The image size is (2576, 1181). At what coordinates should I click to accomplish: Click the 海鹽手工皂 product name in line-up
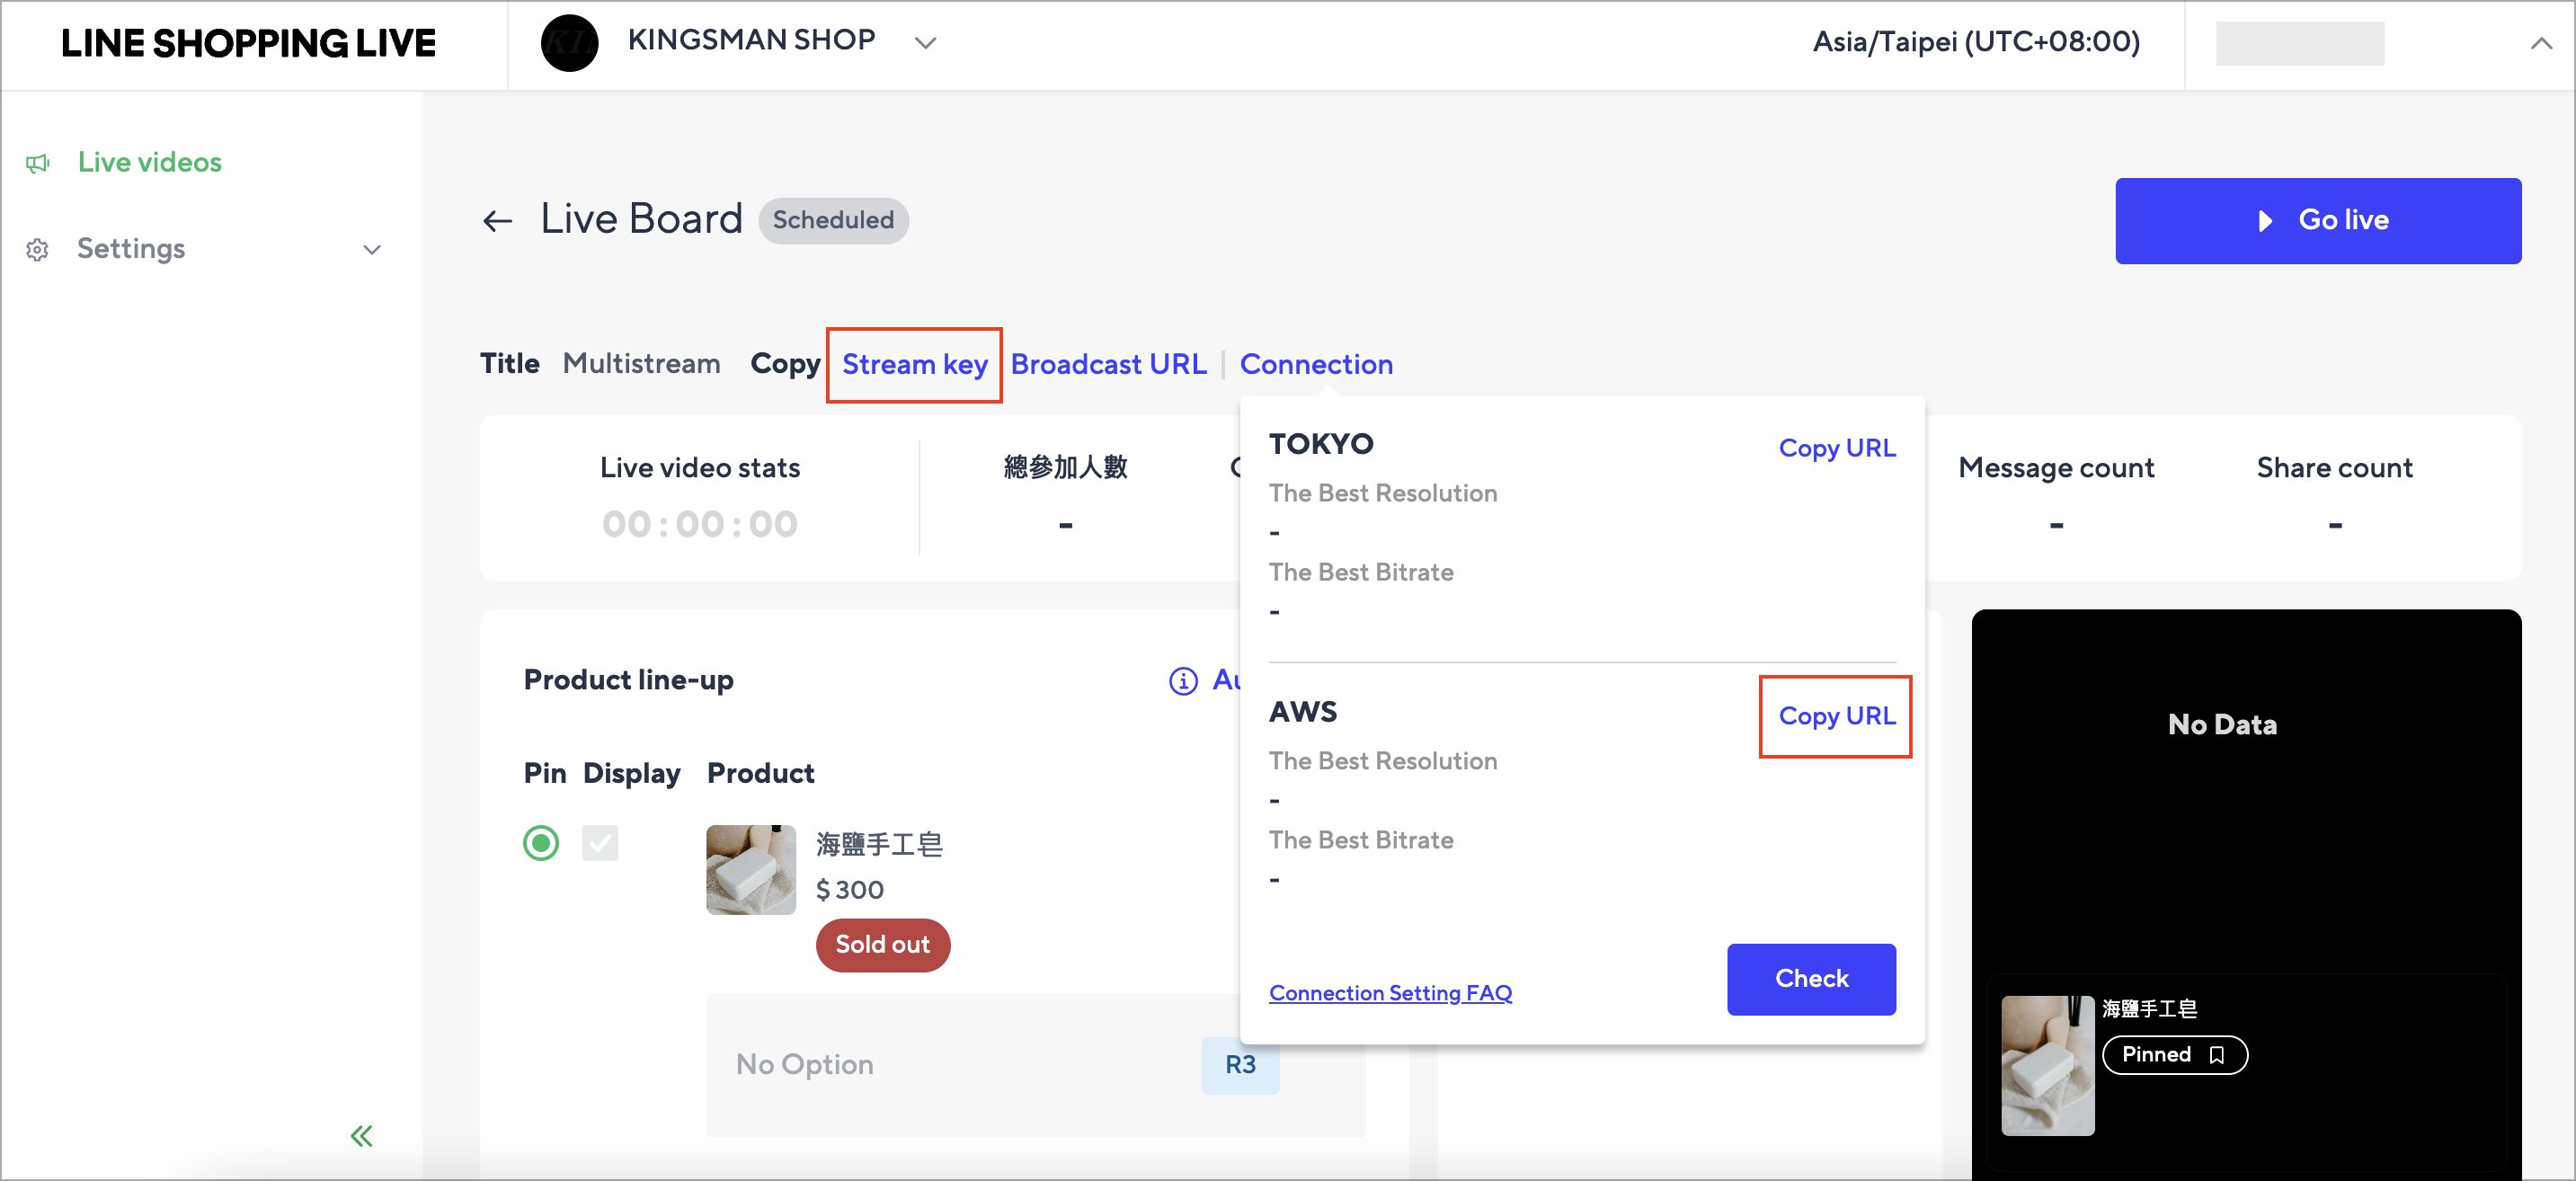(x=880, y=845)
